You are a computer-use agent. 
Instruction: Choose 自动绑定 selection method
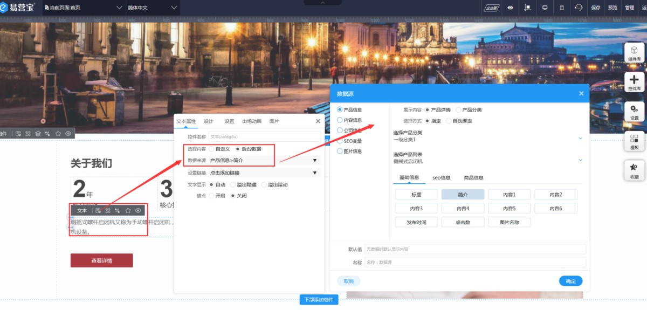click(449, 121)
